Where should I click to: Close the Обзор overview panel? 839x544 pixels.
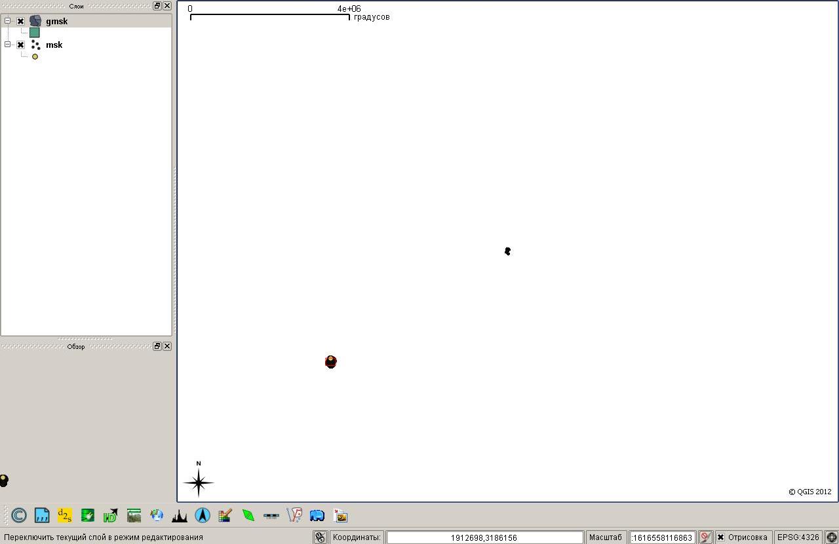tap(167, 346)
